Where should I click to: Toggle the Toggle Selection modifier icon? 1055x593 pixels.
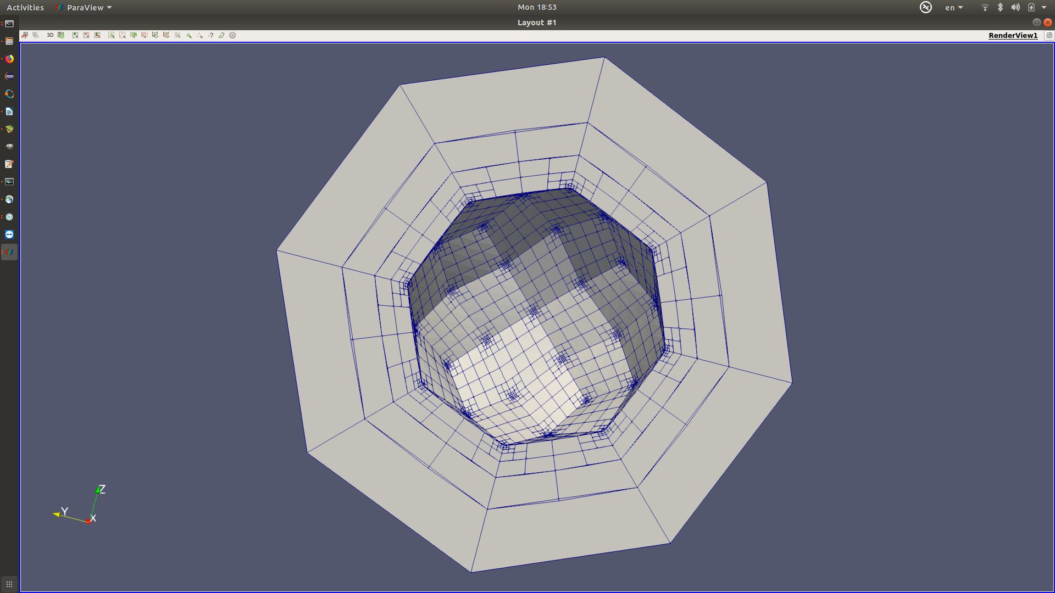pyautogui.click(x=97, y=35)
